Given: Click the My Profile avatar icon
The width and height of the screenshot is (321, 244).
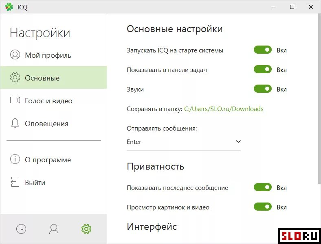Looking at the screenshot, I should tap(15, 55).
